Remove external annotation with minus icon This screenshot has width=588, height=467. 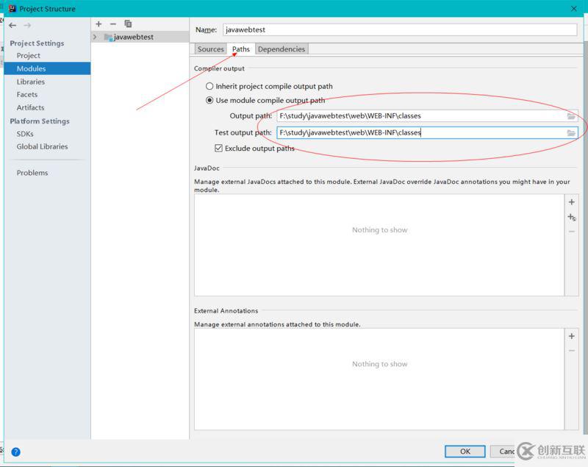(572, 350)
